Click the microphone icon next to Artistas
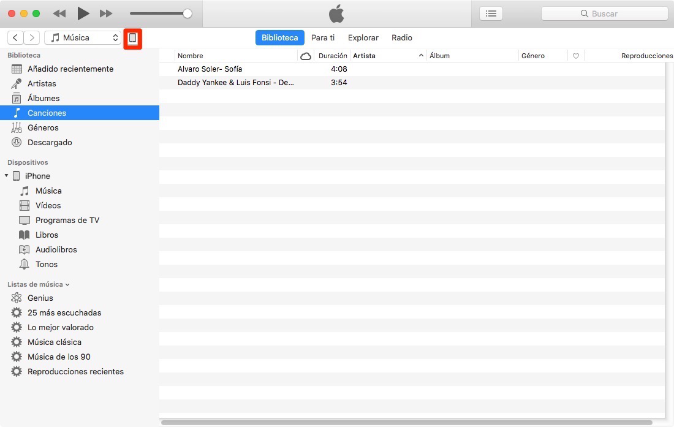Screen dimensions: 674x427 (x=17, y=83)
